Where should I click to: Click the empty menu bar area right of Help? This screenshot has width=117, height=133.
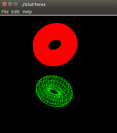click(74, 12)
